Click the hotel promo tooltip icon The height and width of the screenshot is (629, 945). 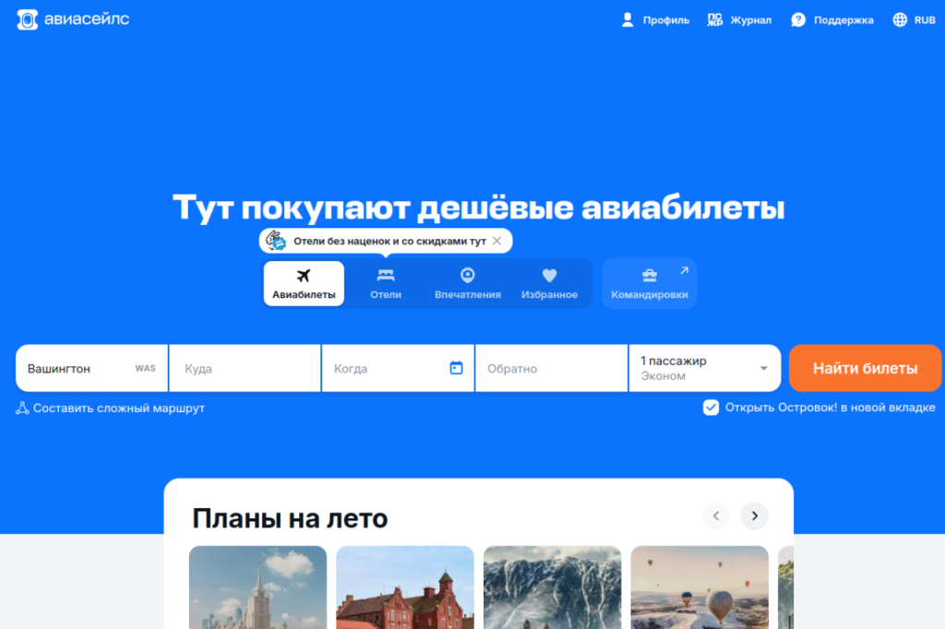point(276,241)
